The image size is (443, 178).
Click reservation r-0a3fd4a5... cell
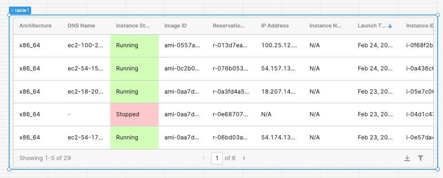pos(231,92)
